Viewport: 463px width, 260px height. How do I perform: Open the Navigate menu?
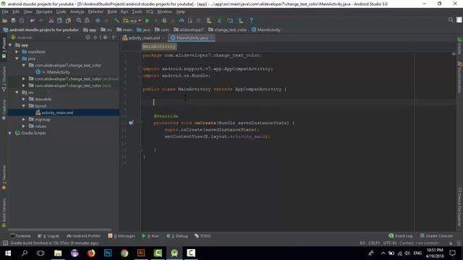(44, 12)
